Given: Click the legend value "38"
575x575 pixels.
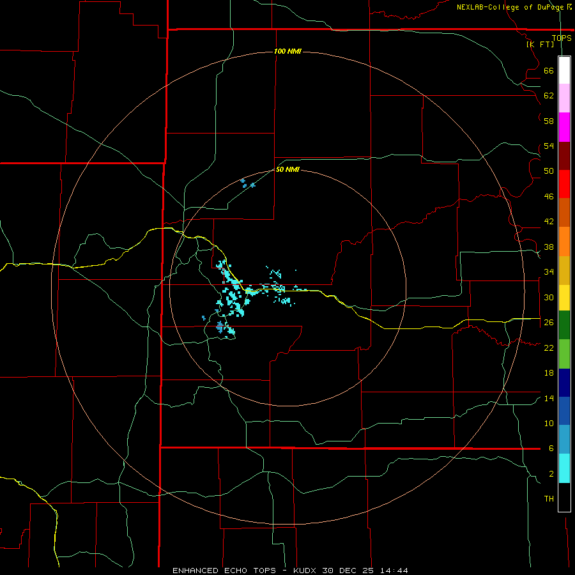Looking at the screenshot, I should (549, 247).
